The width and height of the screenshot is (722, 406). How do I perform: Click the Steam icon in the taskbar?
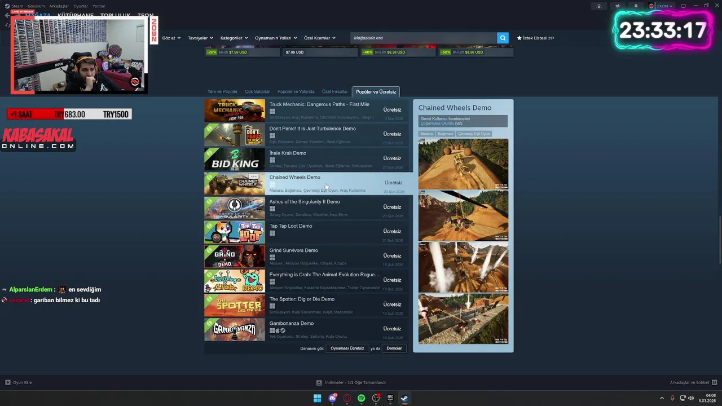[404, 398]
